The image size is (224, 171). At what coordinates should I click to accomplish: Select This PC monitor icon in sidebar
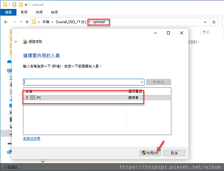pyautogui.click(x=9, y=71)
